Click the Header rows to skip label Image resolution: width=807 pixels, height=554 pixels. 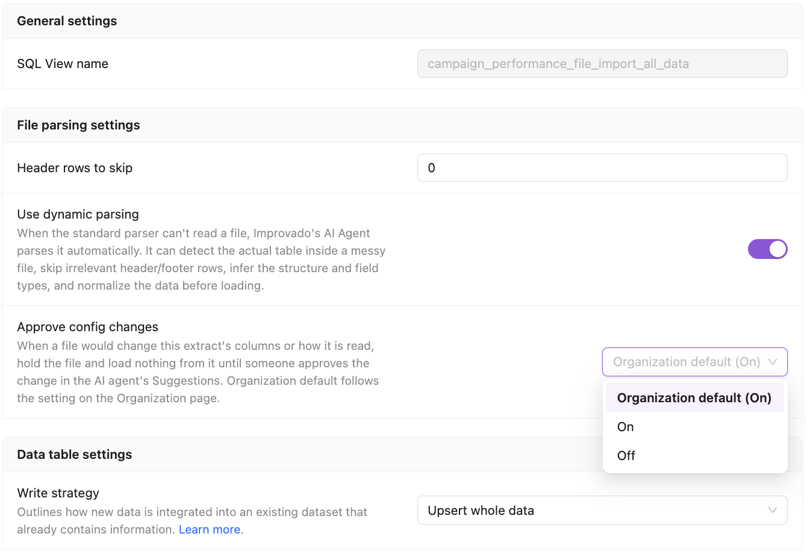pos(75,168)
